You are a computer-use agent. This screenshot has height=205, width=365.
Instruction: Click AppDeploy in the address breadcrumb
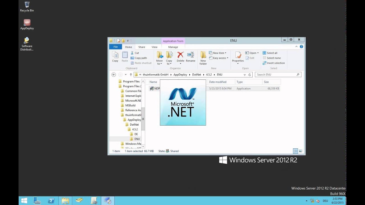click(180, 75)
